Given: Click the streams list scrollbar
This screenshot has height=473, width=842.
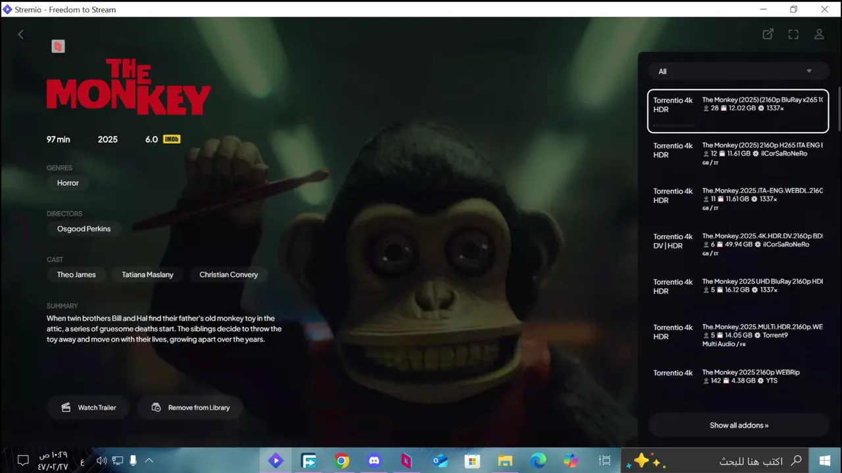Looking at the screenshot, I should (x=839, y=108).
